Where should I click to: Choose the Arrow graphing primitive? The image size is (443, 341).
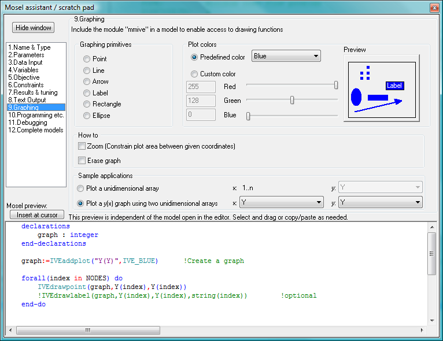(87, 81)
